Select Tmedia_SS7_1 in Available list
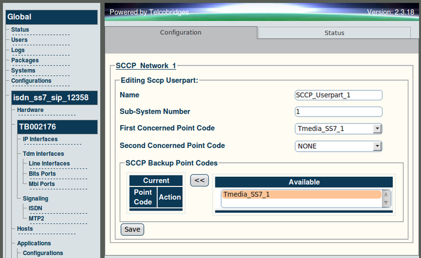Viewport: 421px width, 258px height. [301, 194]
